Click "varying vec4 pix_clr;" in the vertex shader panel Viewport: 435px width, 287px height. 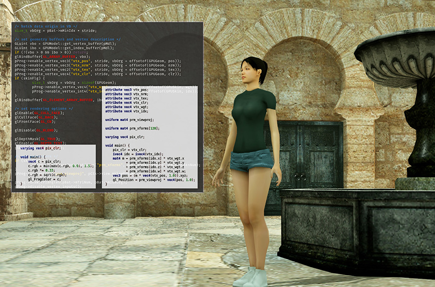(x=125, y=137)
